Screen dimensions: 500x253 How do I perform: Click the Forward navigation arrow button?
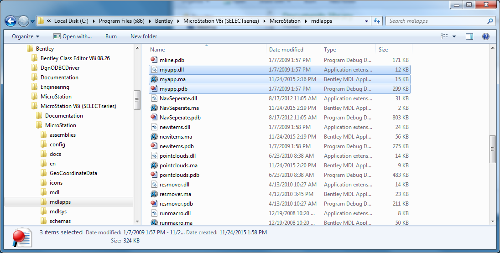[23, 21]
